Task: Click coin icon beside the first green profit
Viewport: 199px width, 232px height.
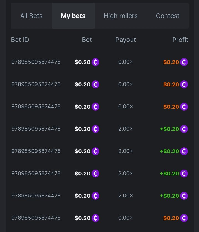Action: (x=184, y=129)
